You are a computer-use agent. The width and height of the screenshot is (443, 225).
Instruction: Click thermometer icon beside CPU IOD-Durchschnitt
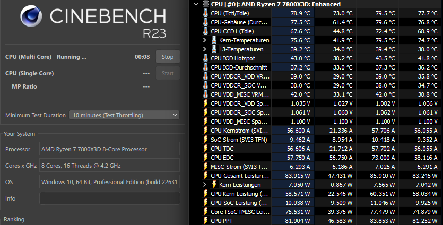[206, 67]
